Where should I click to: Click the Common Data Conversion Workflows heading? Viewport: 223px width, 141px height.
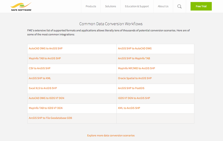coord(111,24)
